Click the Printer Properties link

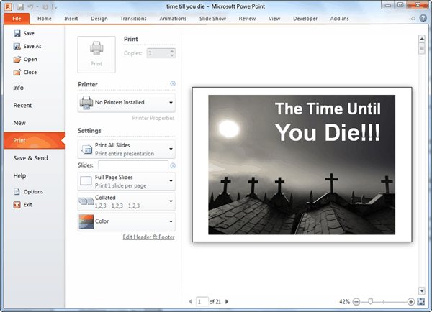tap(153, 118)
